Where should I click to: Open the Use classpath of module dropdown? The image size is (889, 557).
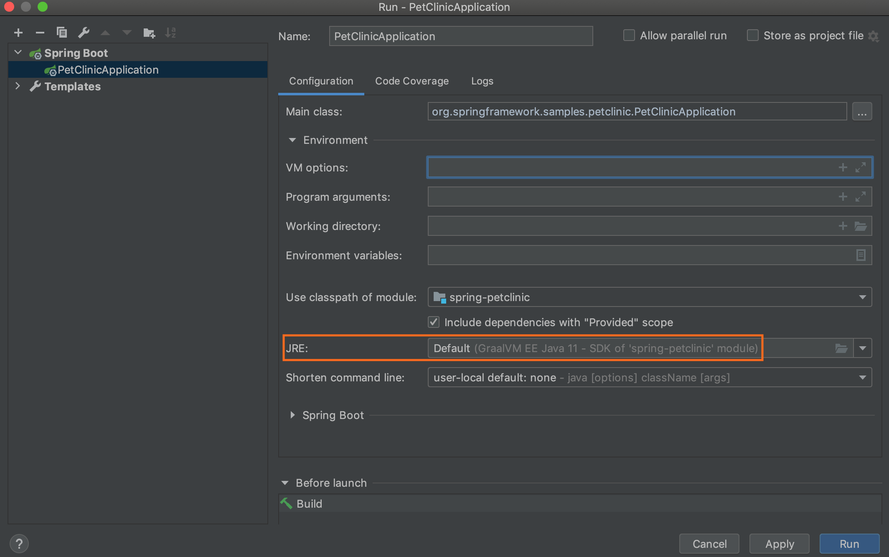[862, 297]
